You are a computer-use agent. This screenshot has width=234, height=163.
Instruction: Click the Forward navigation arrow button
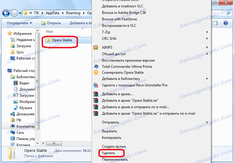14,13
